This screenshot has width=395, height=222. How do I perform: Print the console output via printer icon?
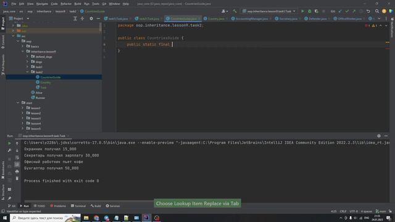[x=17, y=171]
